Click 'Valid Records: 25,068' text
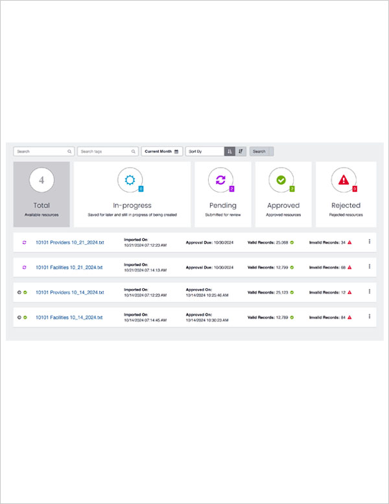The width and height of the screenshot is (389, 504). 268,242
